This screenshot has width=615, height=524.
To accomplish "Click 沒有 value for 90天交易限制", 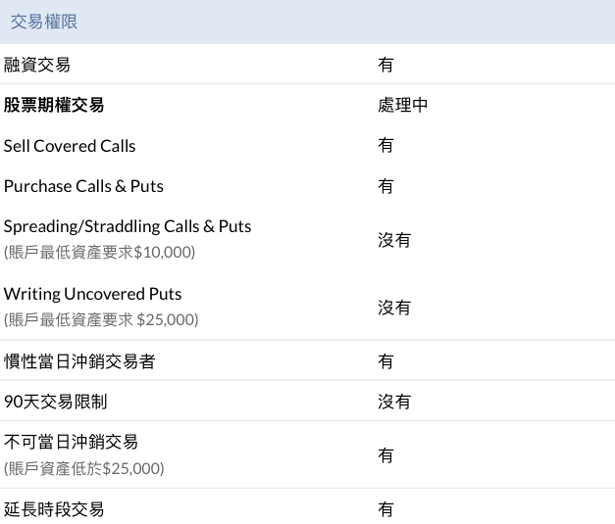I will [394, 402].
